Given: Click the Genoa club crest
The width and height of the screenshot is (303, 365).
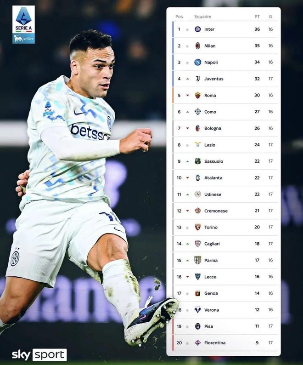Looking at the screenshot, I should click(198, 293).
